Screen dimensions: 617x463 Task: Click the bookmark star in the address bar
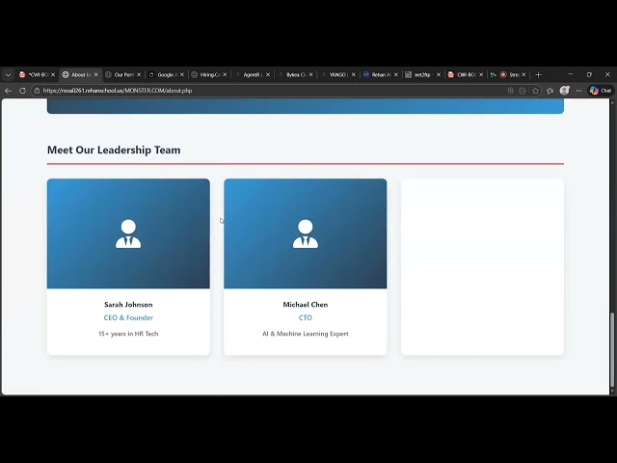click(x=536, y=91)
